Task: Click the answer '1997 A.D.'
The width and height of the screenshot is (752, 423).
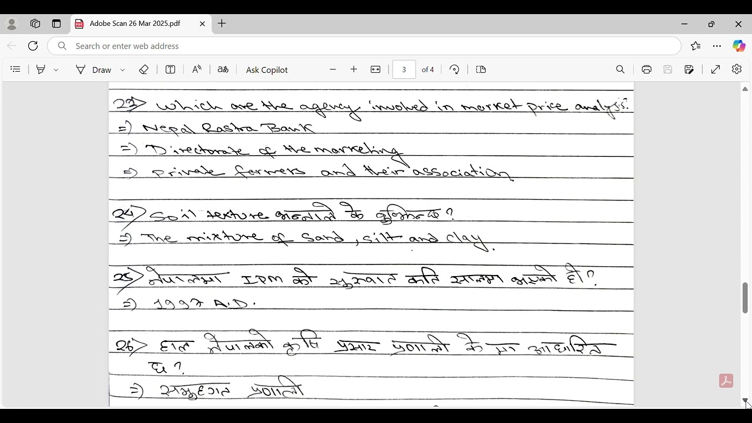Action: coord(205,304)
